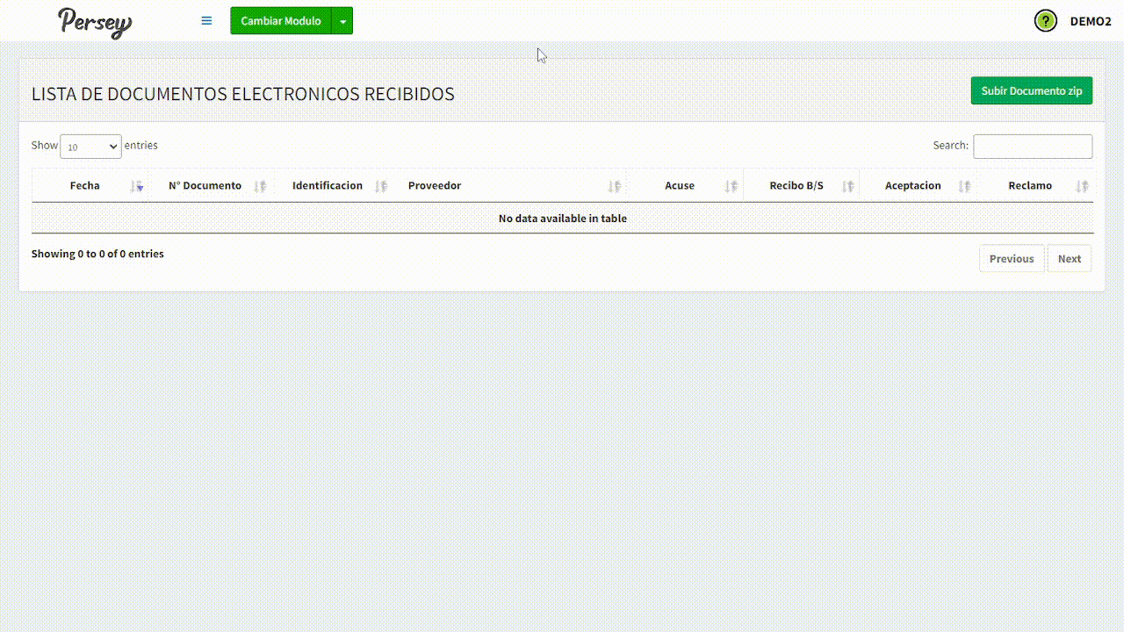Click sort arrows for N° Documento column

click(x=260, y=186)
